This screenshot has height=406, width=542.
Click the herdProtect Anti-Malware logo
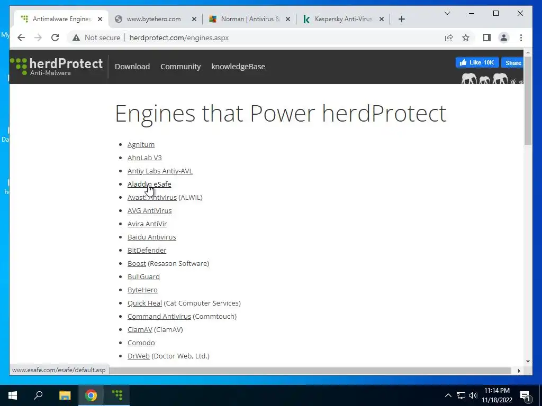57,66
